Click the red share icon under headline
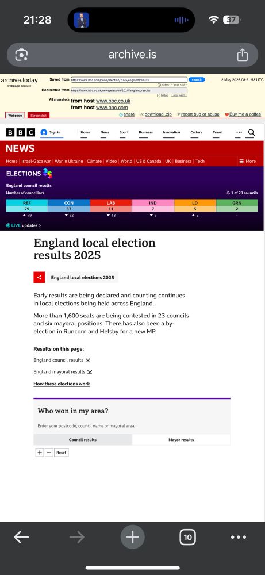Viewport: 265px width, 575px height. [39, 278]
